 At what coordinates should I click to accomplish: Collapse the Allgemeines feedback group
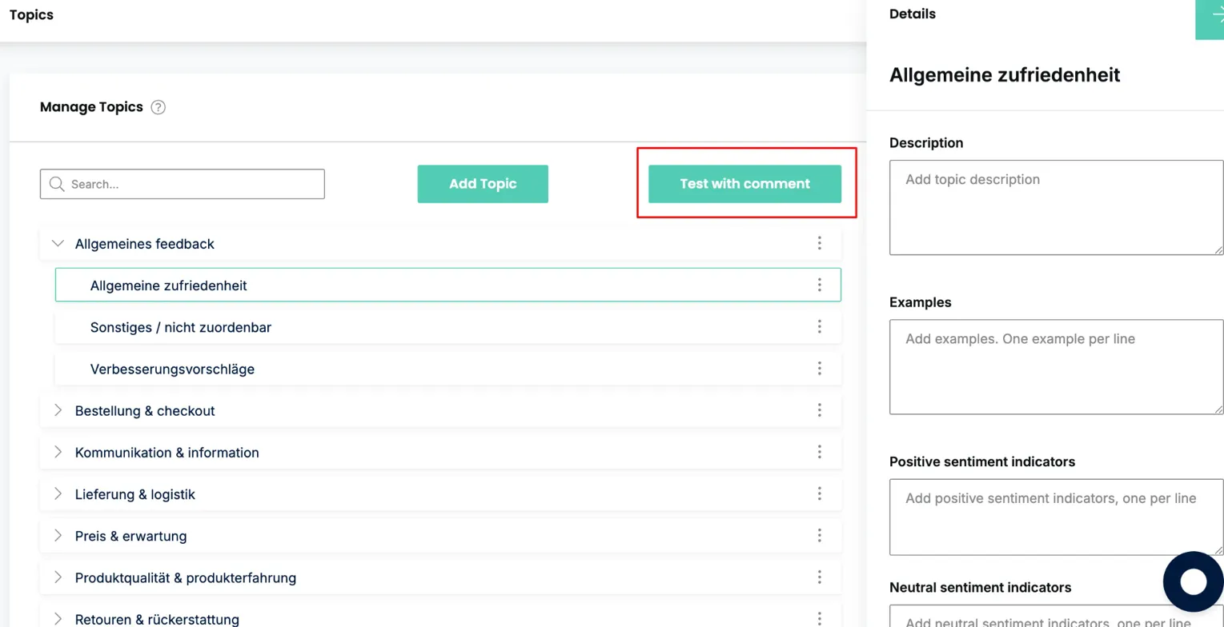click(x=58, y=243)
